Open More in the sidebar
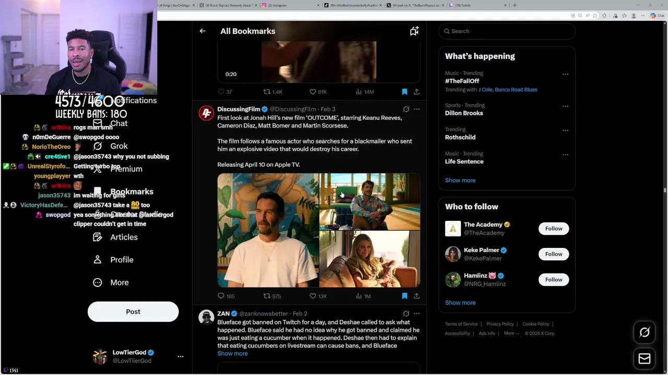The width and height of the screenshot is (668, 375). pos(111,282)
